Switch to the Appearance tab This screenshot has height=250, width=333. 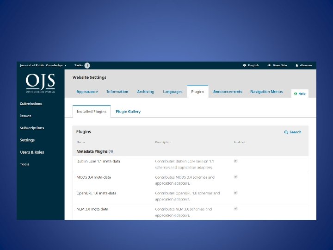(x=87, y=92)
